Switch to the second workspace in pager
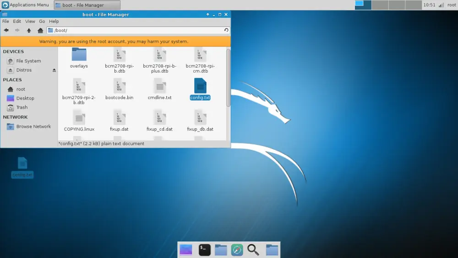 (380, 5)
